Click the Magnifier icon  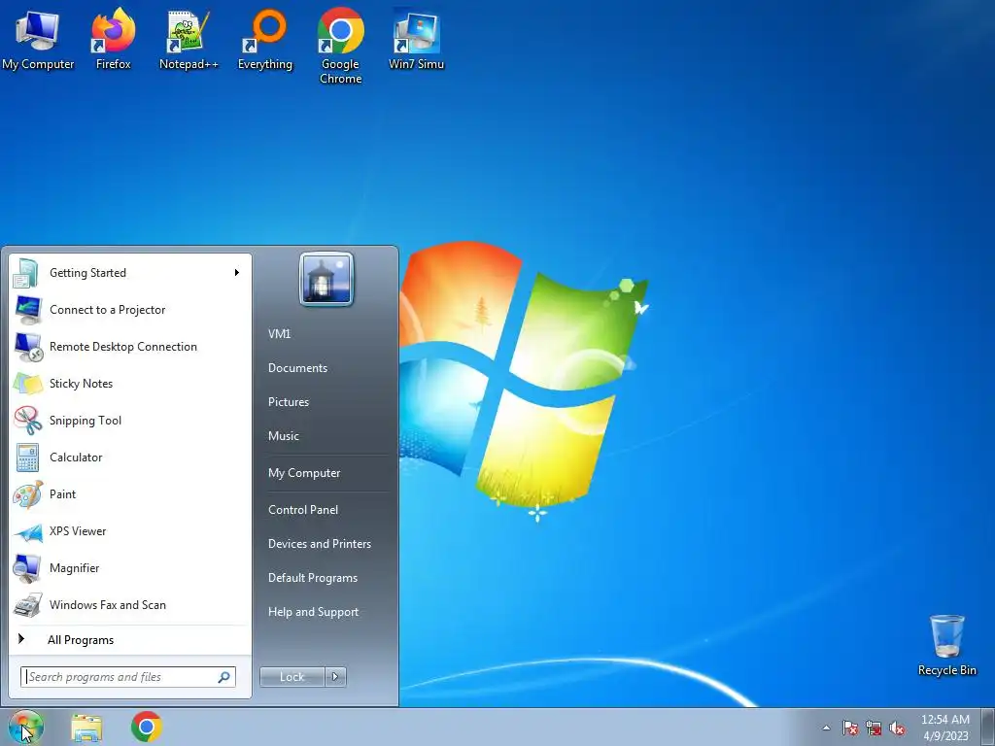click(x=27, y=568)
